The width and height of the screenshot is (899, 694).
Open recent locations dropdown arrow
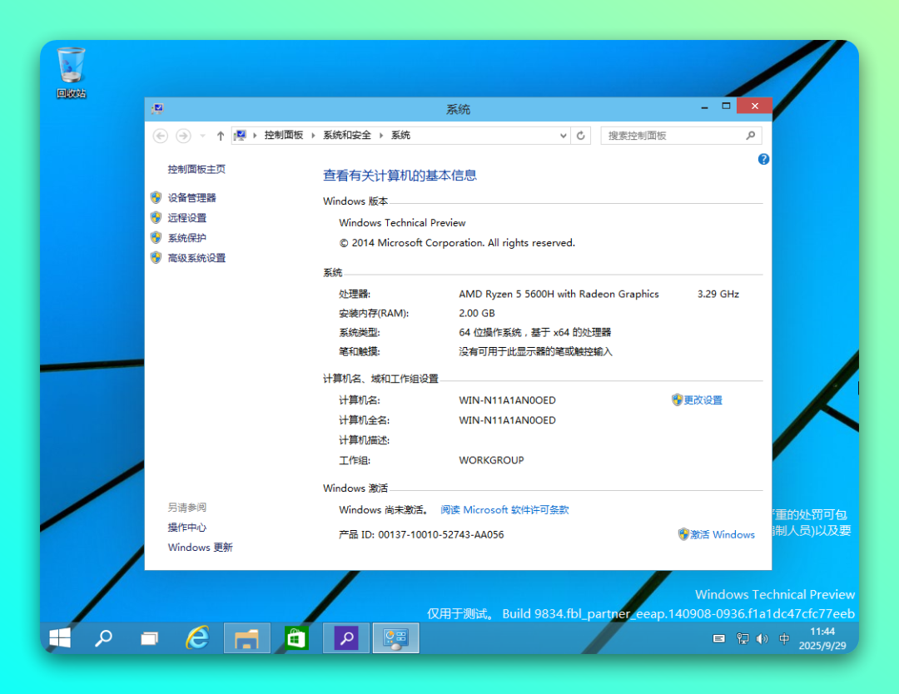(x=202, y=136)
